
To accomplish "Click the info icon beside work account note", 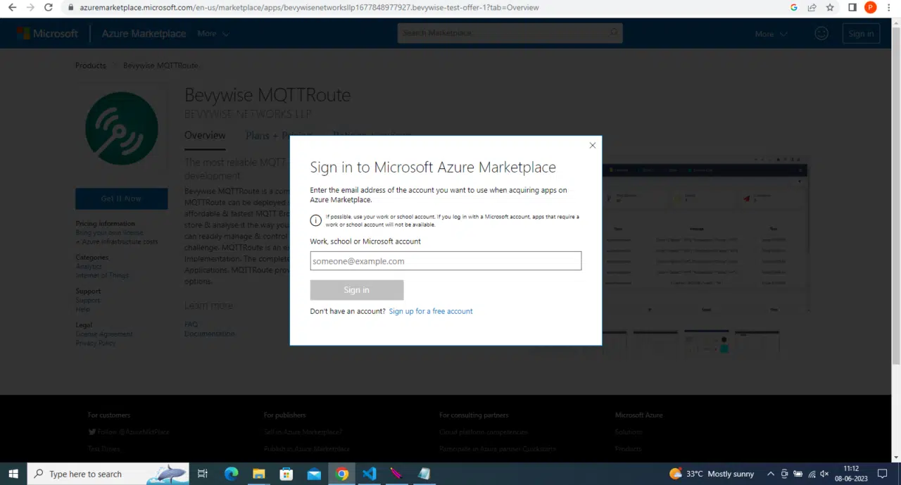I will (x=315, y=220).
